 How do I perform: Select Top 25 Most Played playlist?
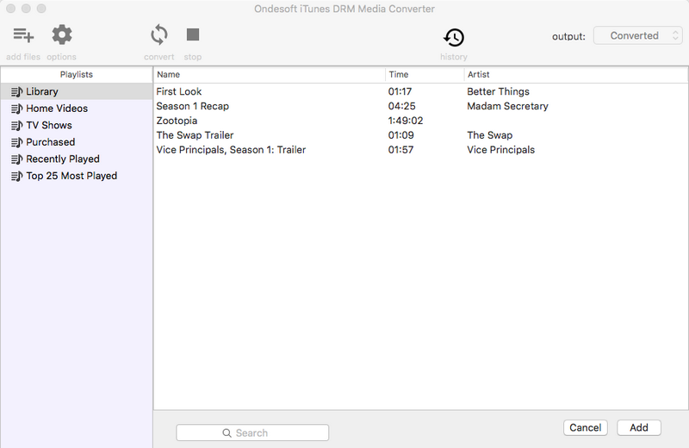point(77,176)
